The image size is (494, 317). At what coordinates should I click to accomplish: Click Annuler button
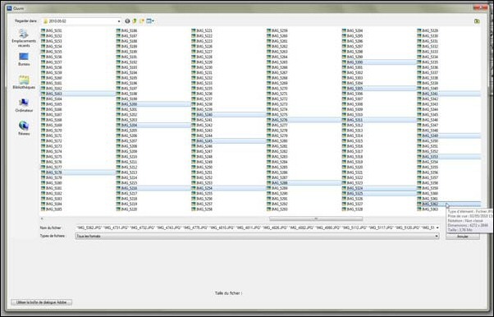click(x=463, y=237)
